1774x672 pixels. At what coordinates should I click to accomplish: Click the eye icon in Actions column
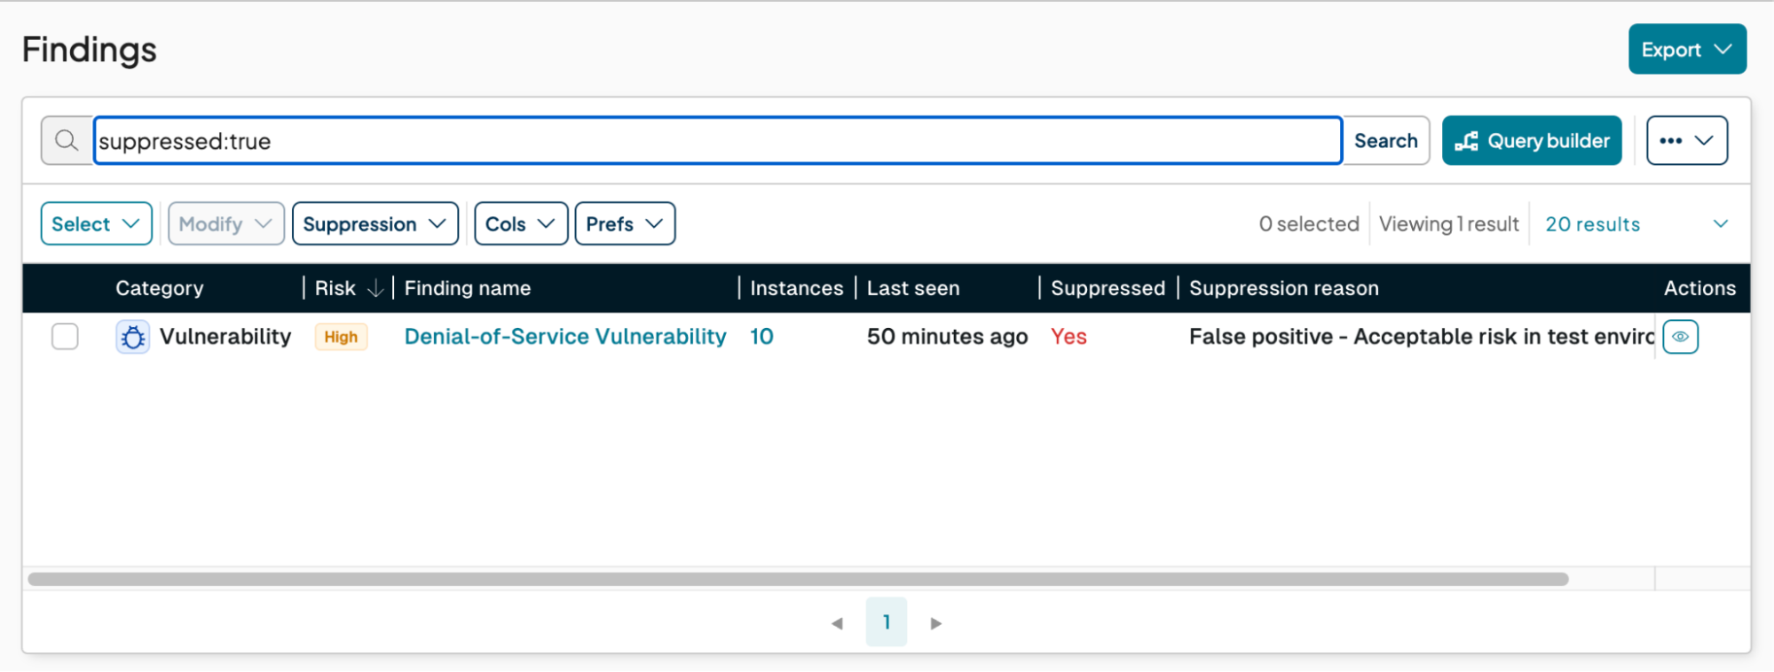click(1680, 337)
